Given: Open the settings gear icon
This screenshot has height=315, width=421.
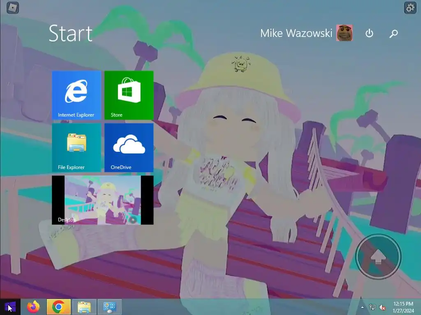Looking at the screenshot, I should (410, 8).
